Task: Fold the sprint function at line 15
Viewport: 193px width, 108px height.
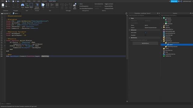Action: 5,40
